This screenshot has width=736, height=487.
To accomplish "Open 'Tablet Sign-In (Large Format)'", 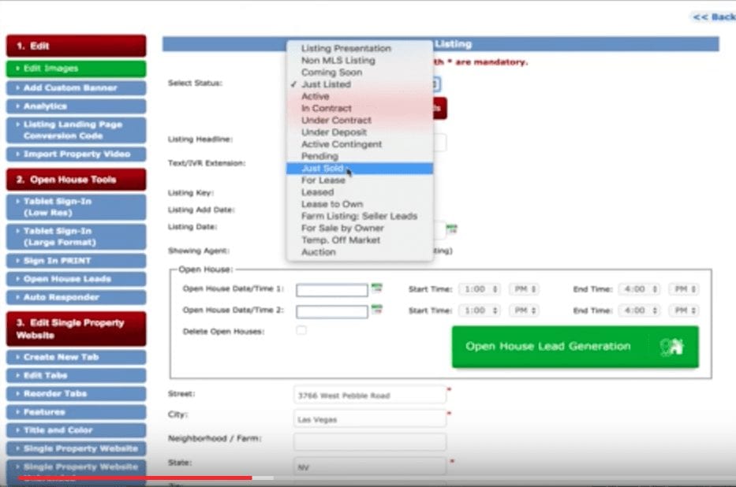I will (76, 236).
